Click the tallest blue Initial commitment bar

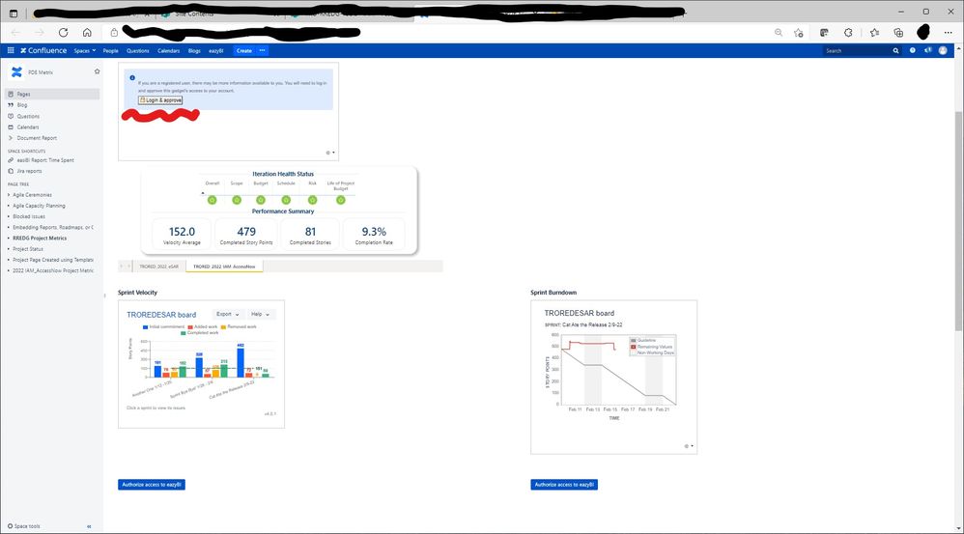tap(241, 362)
